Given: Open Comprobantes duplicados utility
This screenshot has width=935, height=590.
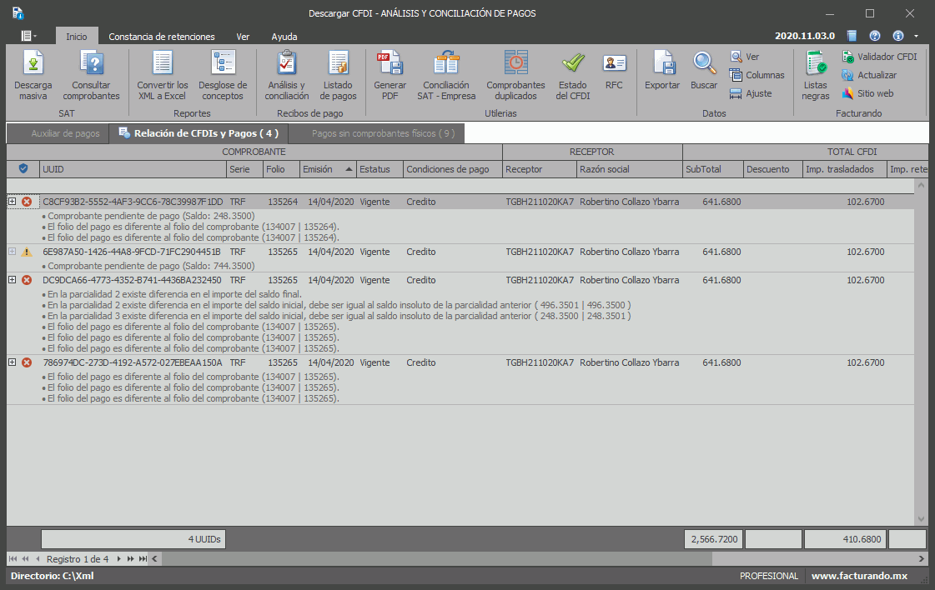Looking at the screenshot, I should point(515,76).
